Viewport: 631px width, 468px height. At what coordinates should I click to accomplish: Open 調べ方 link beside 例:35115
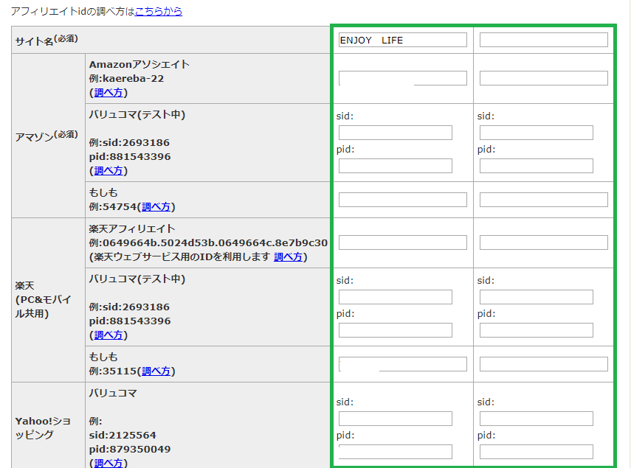pos(156,371)
